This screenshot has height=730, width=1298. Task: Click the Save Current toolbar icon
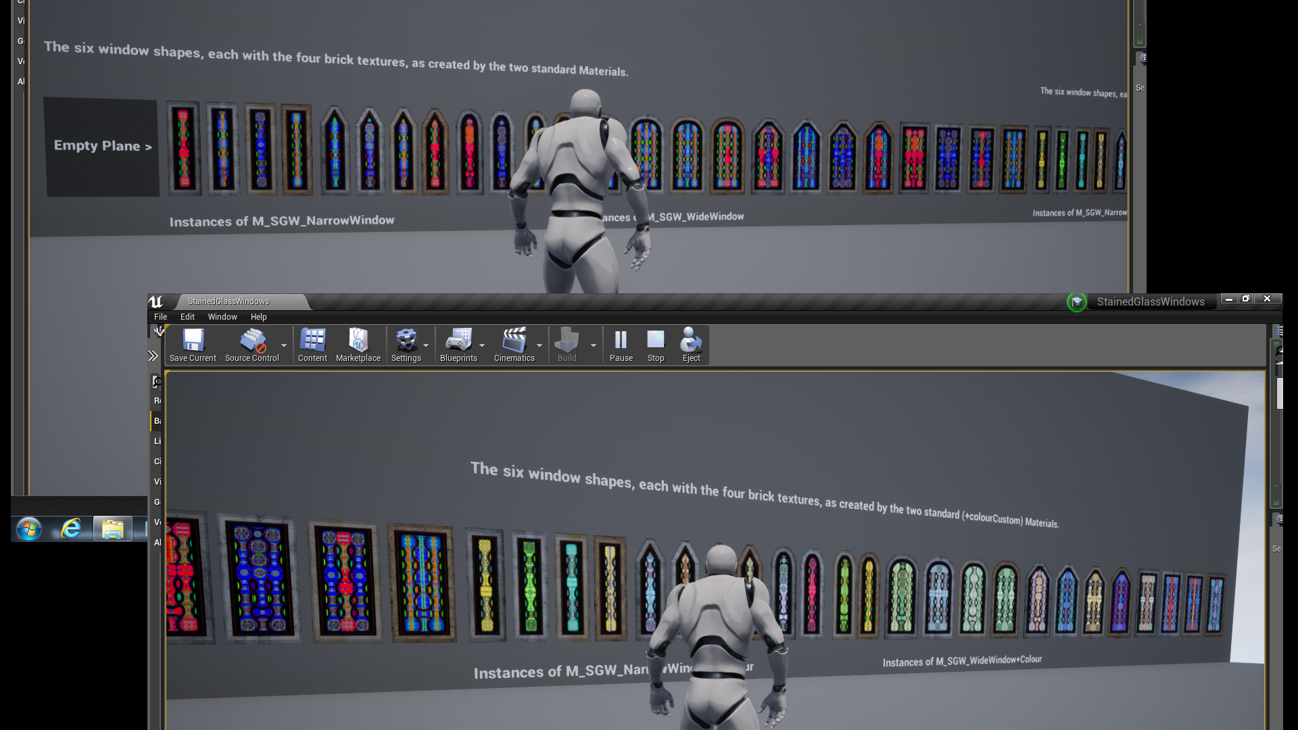[193, 341]
